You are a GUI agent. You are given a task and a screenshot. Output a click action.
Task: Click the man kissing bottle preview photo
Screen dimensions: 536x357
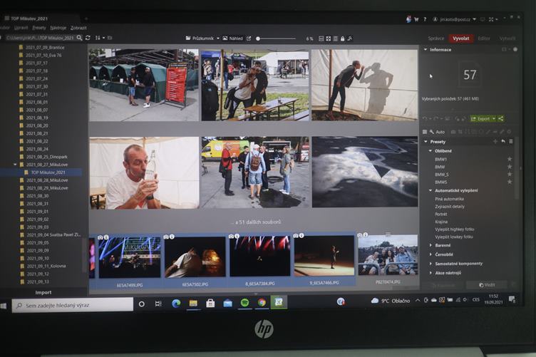tap(144, 173)
